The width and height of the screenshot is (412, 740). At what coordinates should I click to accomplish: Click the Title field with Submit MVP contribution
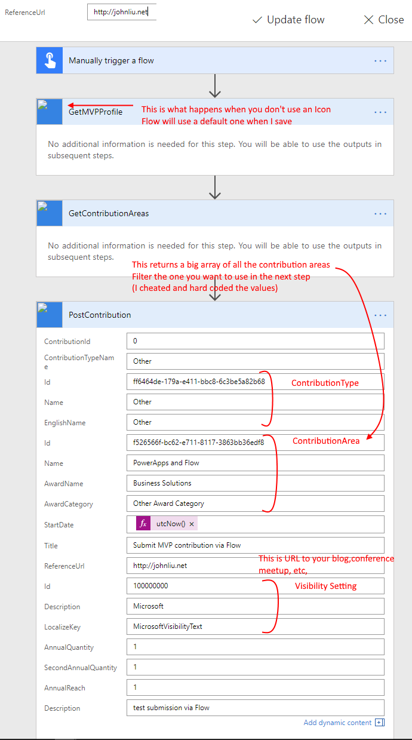[x=255, y=545]
